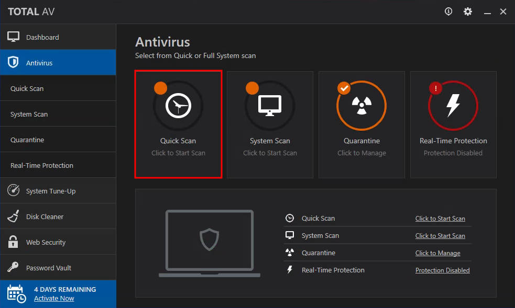Viewport: 515px width, 308px height.
Task: Open Quarantine in the sidebar submenu
Action: pyautogui.click(x=58, y=139)
